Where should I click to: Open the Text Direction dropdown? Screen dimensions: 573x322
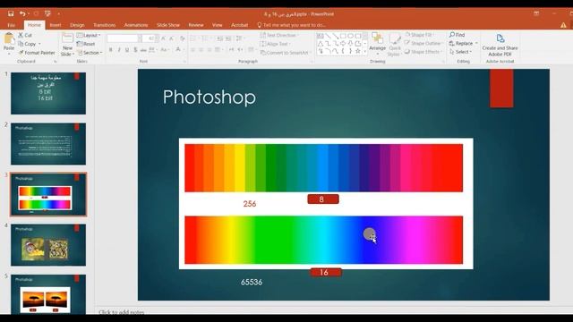(279, 35)
